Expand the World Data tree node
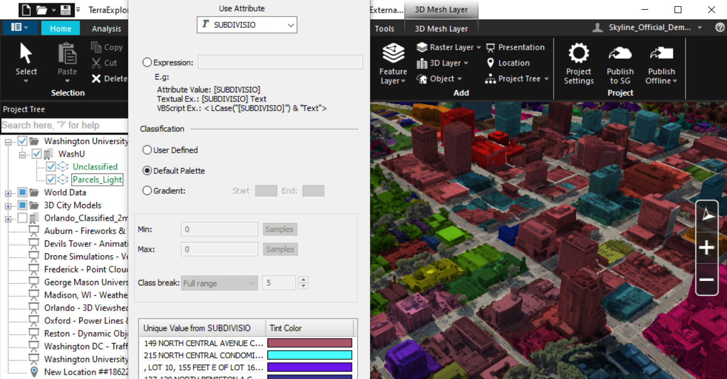727x379 pixels. click(x=8, y=193)
